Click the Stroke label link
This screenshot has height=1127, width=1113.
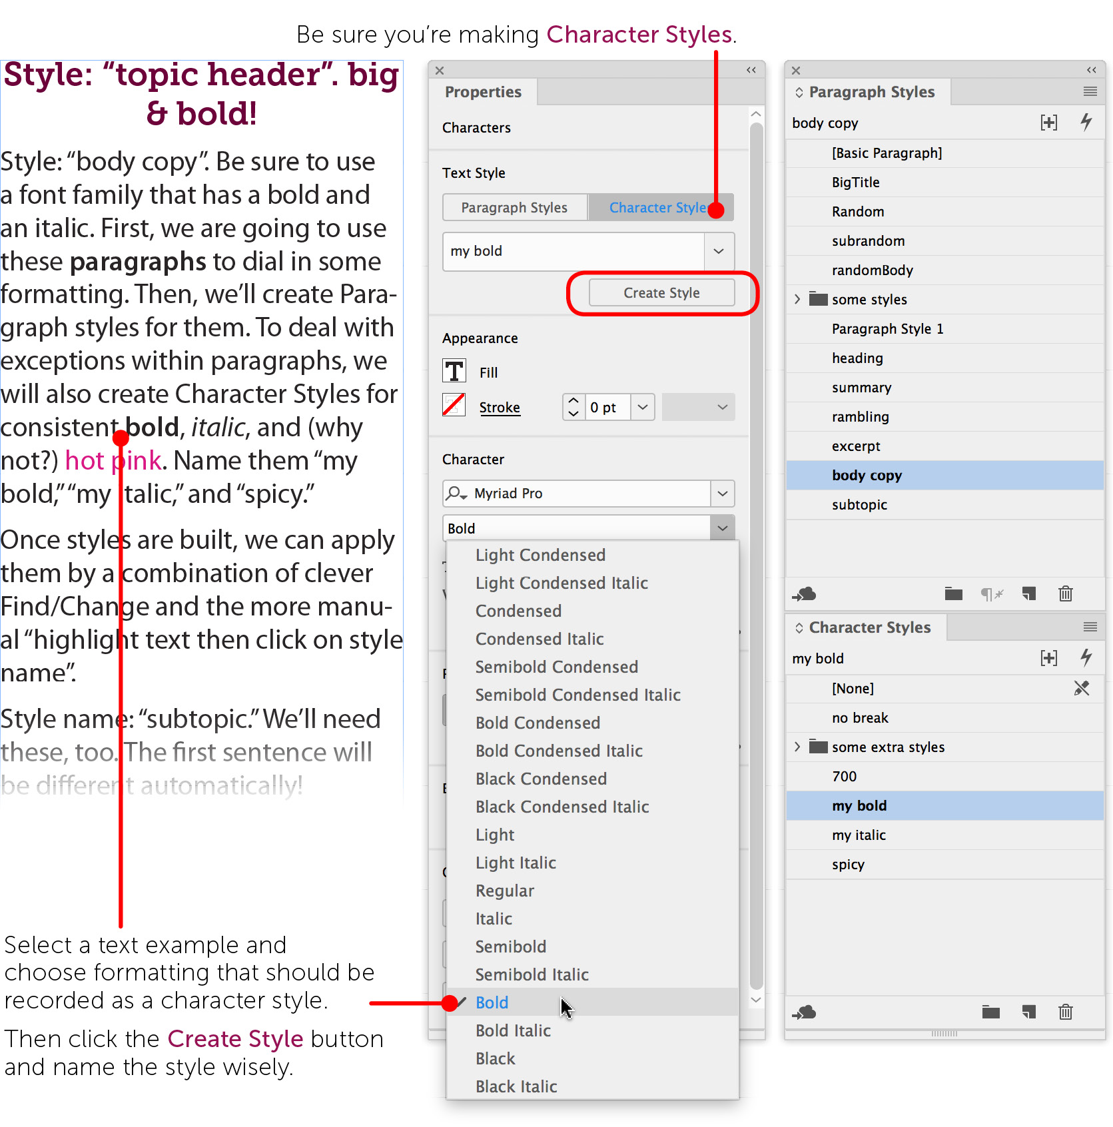pos(500,407)
